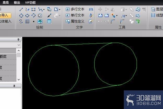Select the Polyline drawing tool
The width and height of the screenshot is (163, 109).
(40, 9)
